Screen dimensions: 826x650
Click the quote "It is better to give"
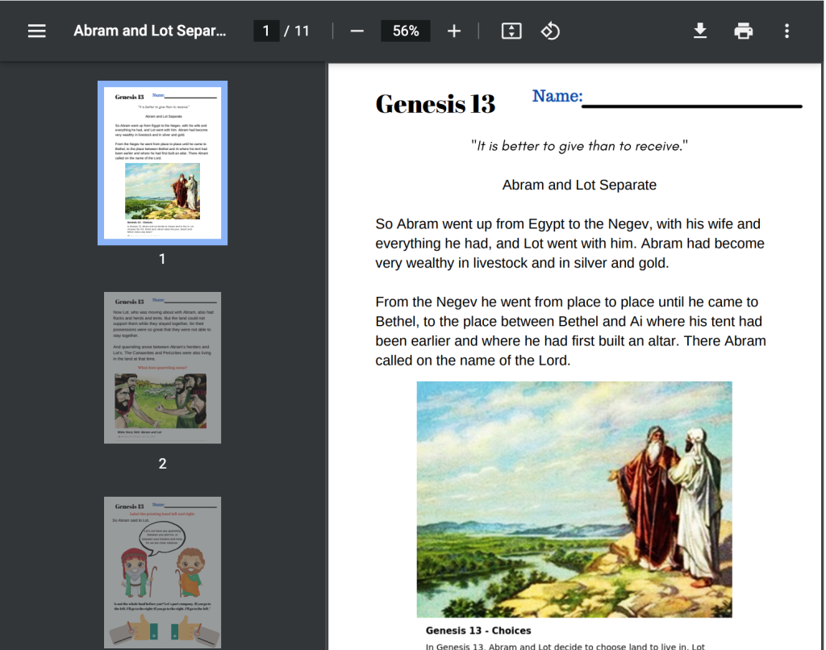(x=579, y=146)
